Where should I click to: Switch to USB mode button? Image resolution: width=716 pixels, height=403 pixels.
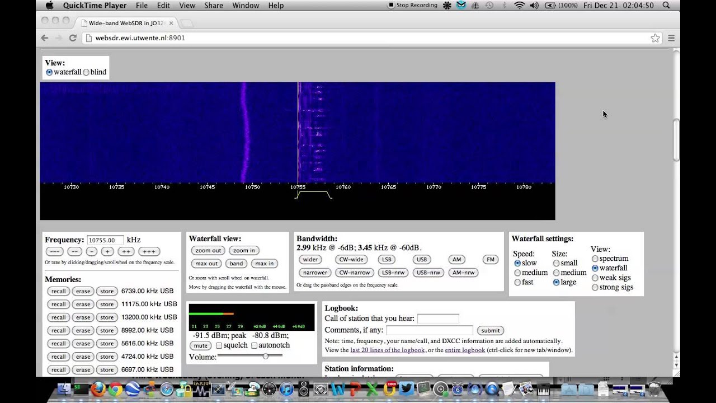pyautogui.click(x=422, y=259)
